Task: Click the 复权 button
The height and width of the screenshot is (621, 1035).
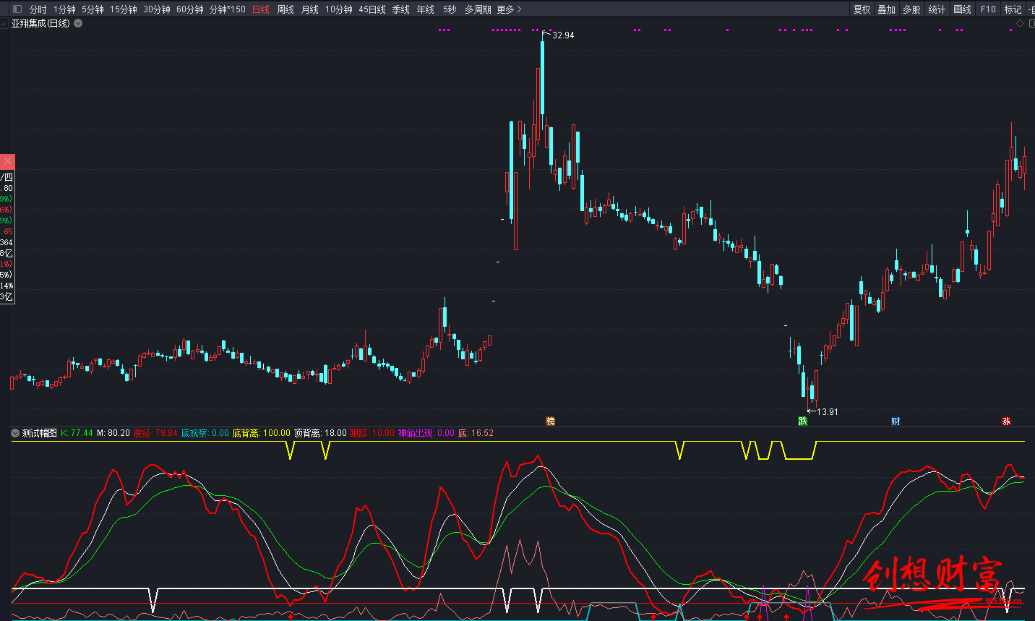Action: click(x=862, y=9)
